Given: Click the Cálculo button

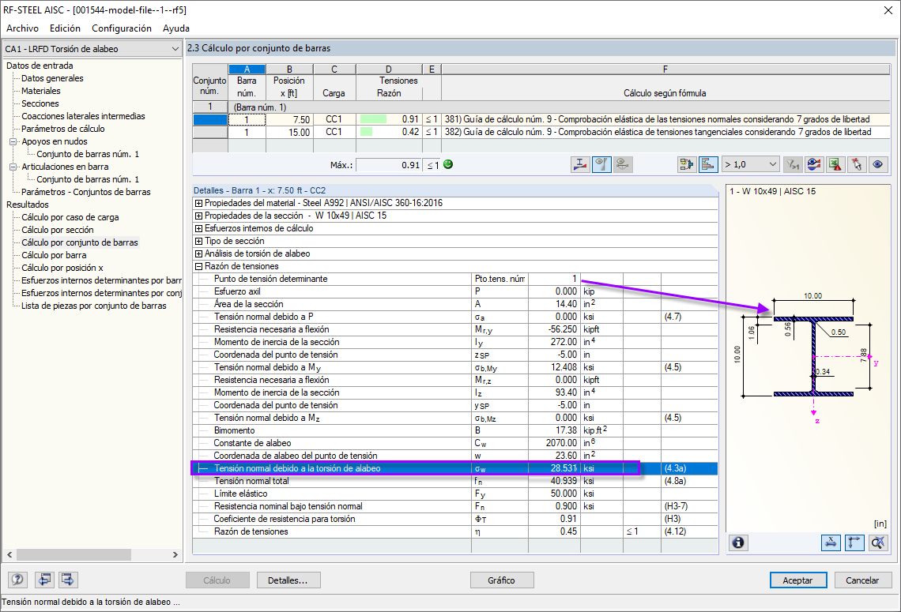Looking at the screenshot, I should [217, 580].
